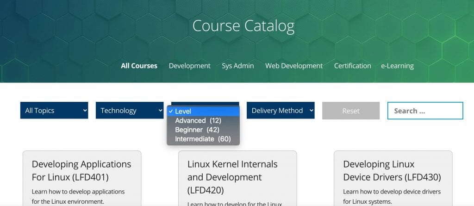Switch to the Development tab
Image resolution: width=474 pixels, height=206 pixels.
click(189, 66)
